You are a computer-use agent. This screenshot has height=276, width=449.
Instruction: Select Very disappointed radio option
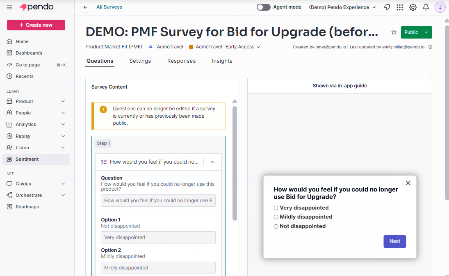(276, 208)
